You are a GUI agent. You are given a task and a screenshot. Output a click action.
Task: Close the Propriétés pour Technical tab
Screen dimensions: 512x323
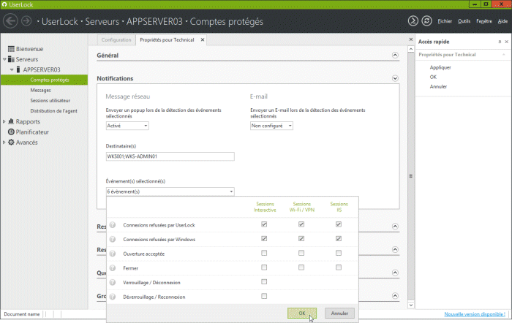tap(203, 39)
